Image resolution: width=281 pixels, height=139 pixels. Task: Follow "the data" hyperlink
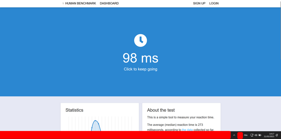(187, 130)
